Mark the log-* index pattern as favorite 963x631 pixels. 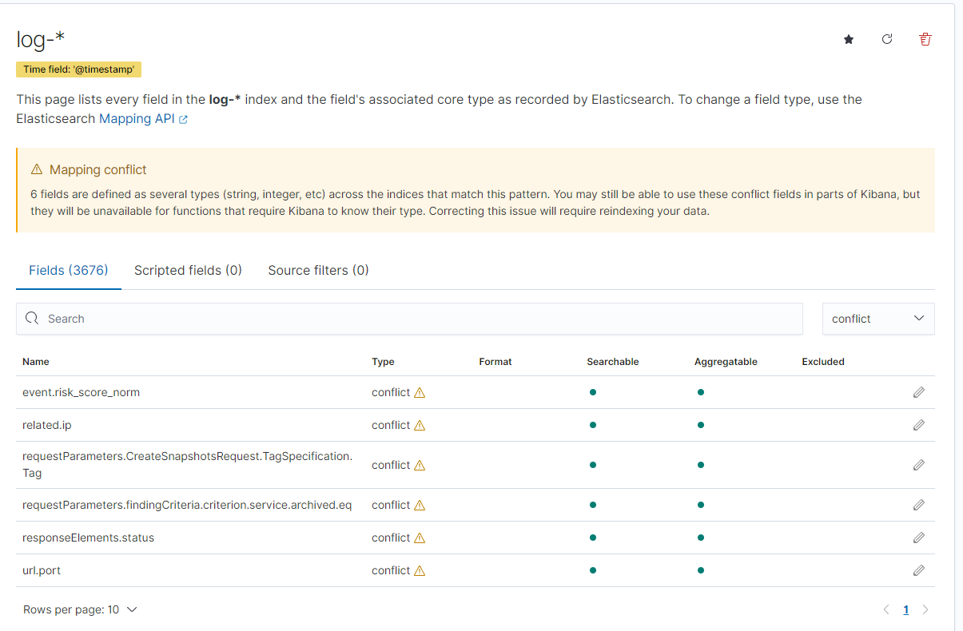848,38
